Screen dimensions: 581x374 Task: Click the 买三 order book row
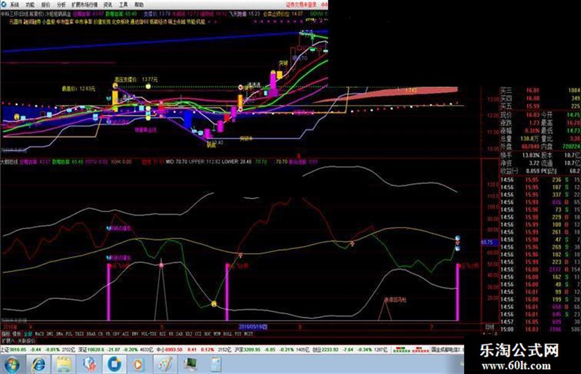[x=540, y=90]
